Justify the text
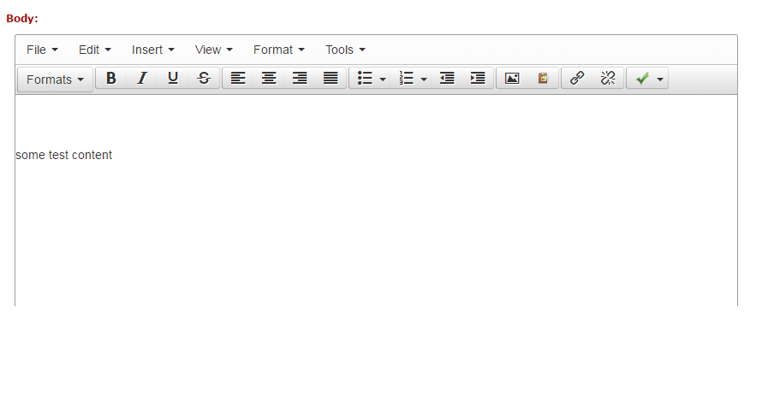The width and height of the screenshot is (762, 396). 330,78
